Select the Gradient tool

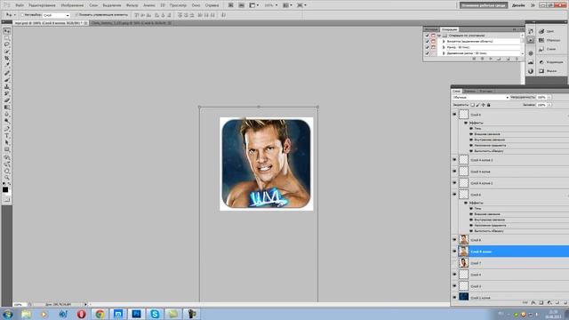tap(6, 108)
